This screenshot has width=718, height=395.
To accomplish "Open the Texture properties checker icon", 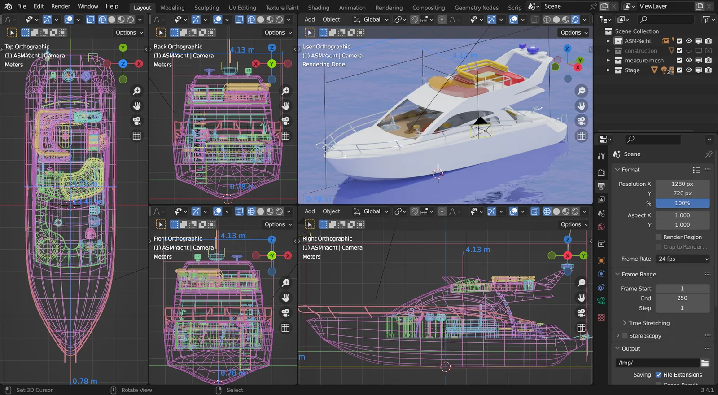I will coord(601,317).
